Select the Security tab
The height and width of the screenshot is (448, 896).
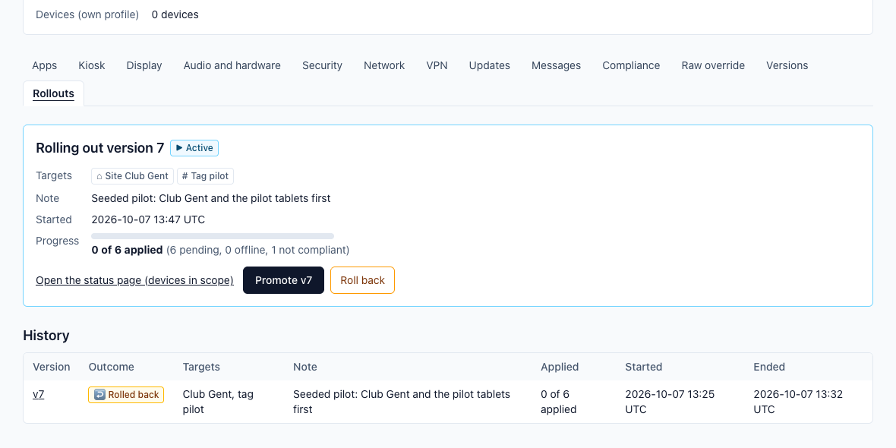coord(322,65)
